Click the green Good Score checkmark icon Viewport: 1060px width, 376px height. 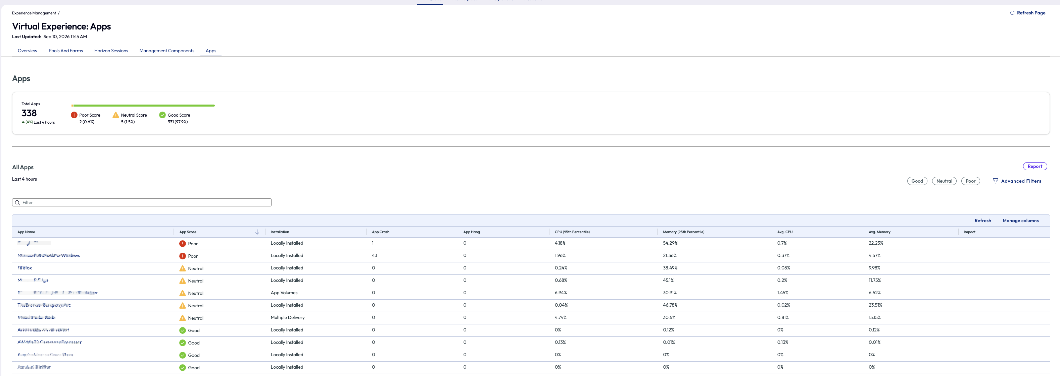pyautogui.click(x=162, y=115)
